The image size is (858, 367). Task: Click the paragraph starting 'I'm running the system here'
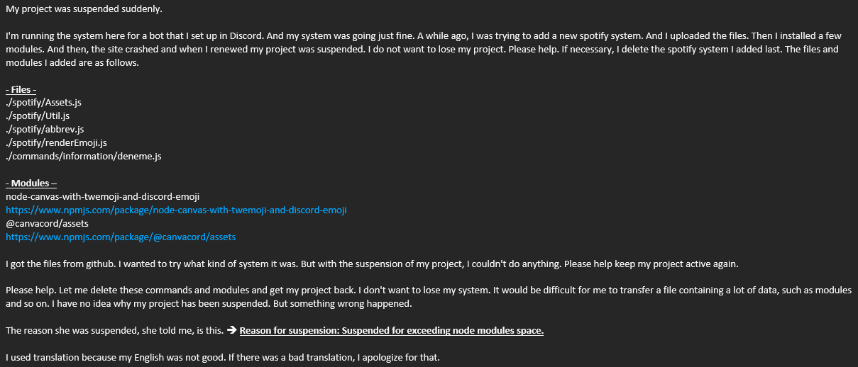(426, 35)
